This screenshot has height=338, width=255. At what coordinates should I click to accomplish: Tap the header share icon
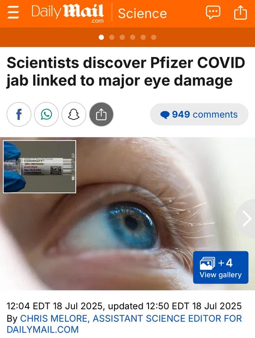click(240, 13)
